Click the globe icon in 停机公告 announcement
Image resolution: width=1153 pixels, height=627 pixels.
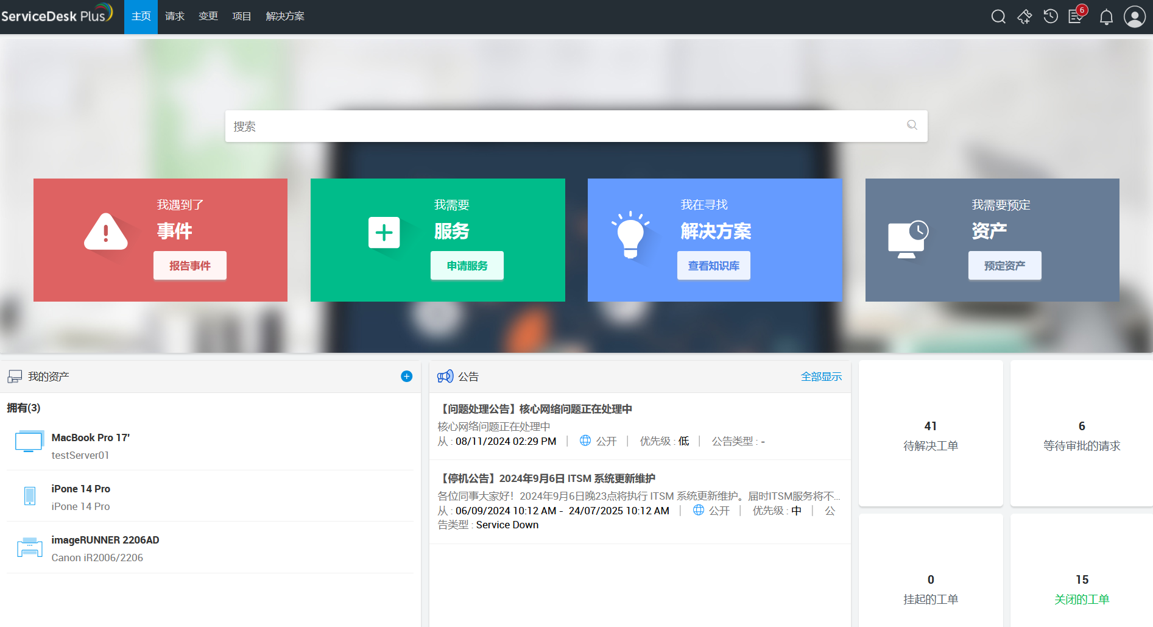point(699,510)
